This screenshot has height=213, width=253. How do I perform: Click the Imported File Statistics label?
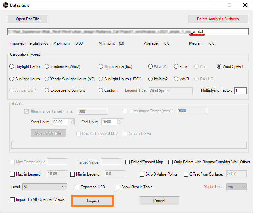coord(29,43)
